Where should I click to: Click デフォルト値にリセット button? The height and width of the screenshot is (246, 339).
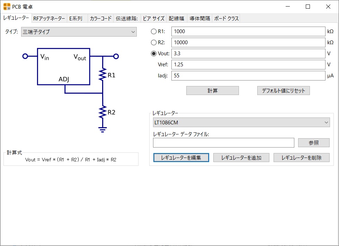pos(283,91)
